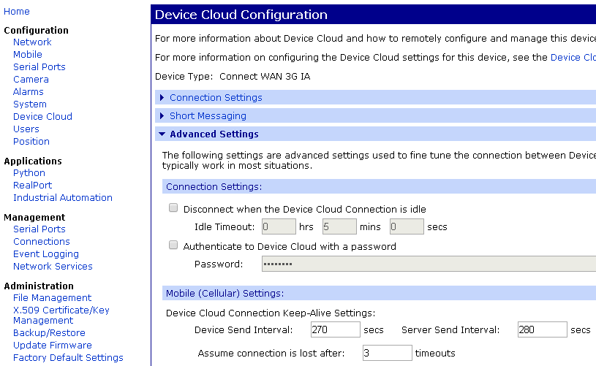Expand the Short Messaging section
The height and width of the screenshot is (366, 596).
tap(208, 115)
